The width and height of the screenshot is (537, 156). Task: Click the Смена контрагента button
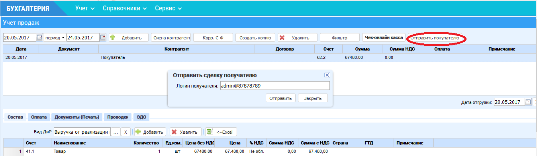click(171, 38)
